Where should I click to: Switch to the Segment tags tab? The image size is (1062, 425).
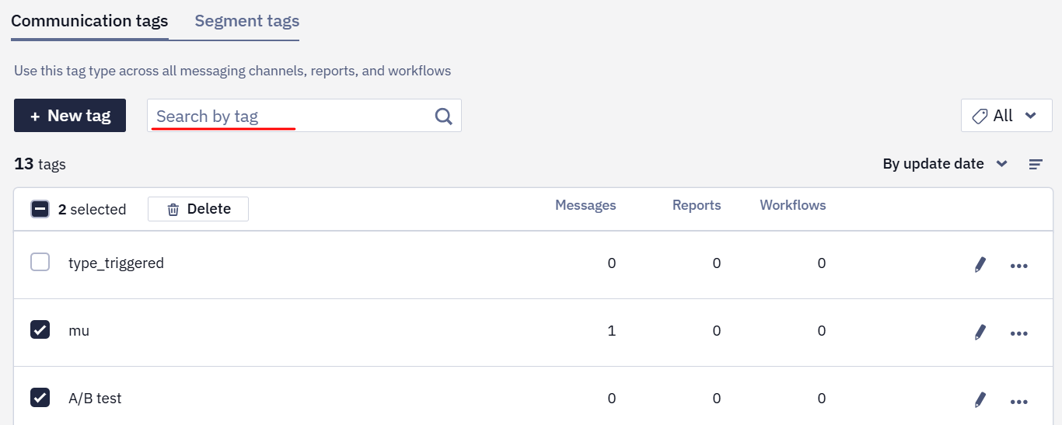(x=247, y=21)
